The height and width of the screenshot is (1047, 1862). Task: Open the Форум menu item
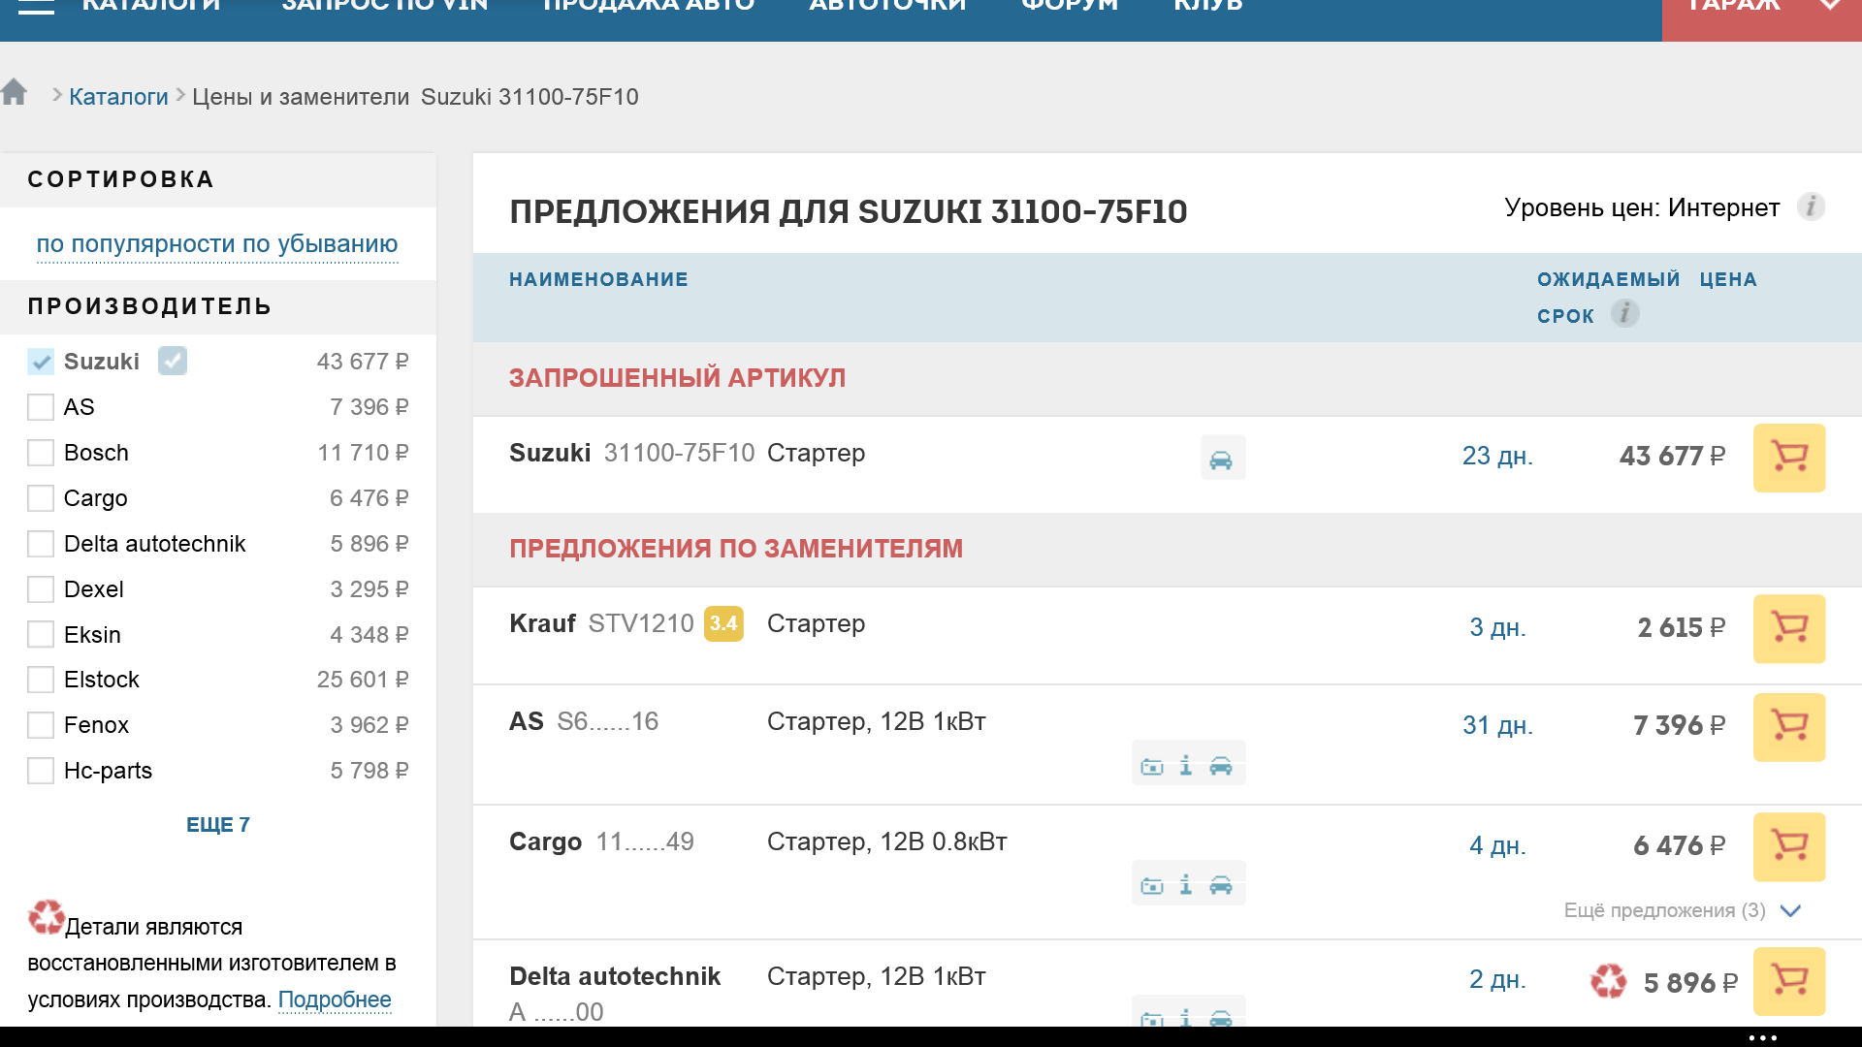pos(1069,6)
